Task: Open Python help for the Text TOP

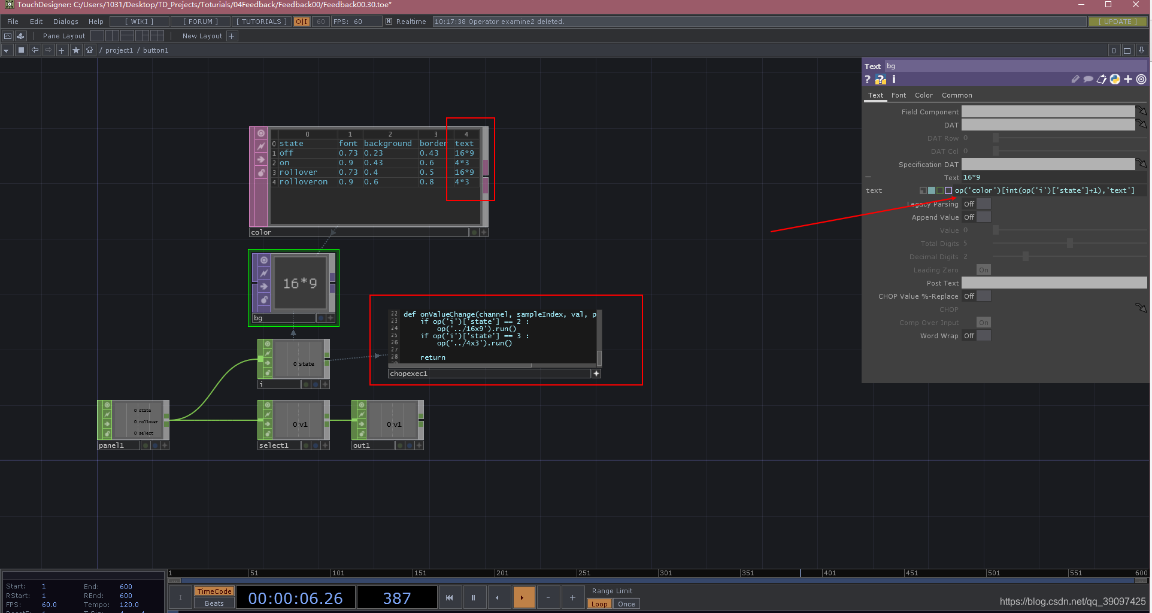Action: (880, 79)
